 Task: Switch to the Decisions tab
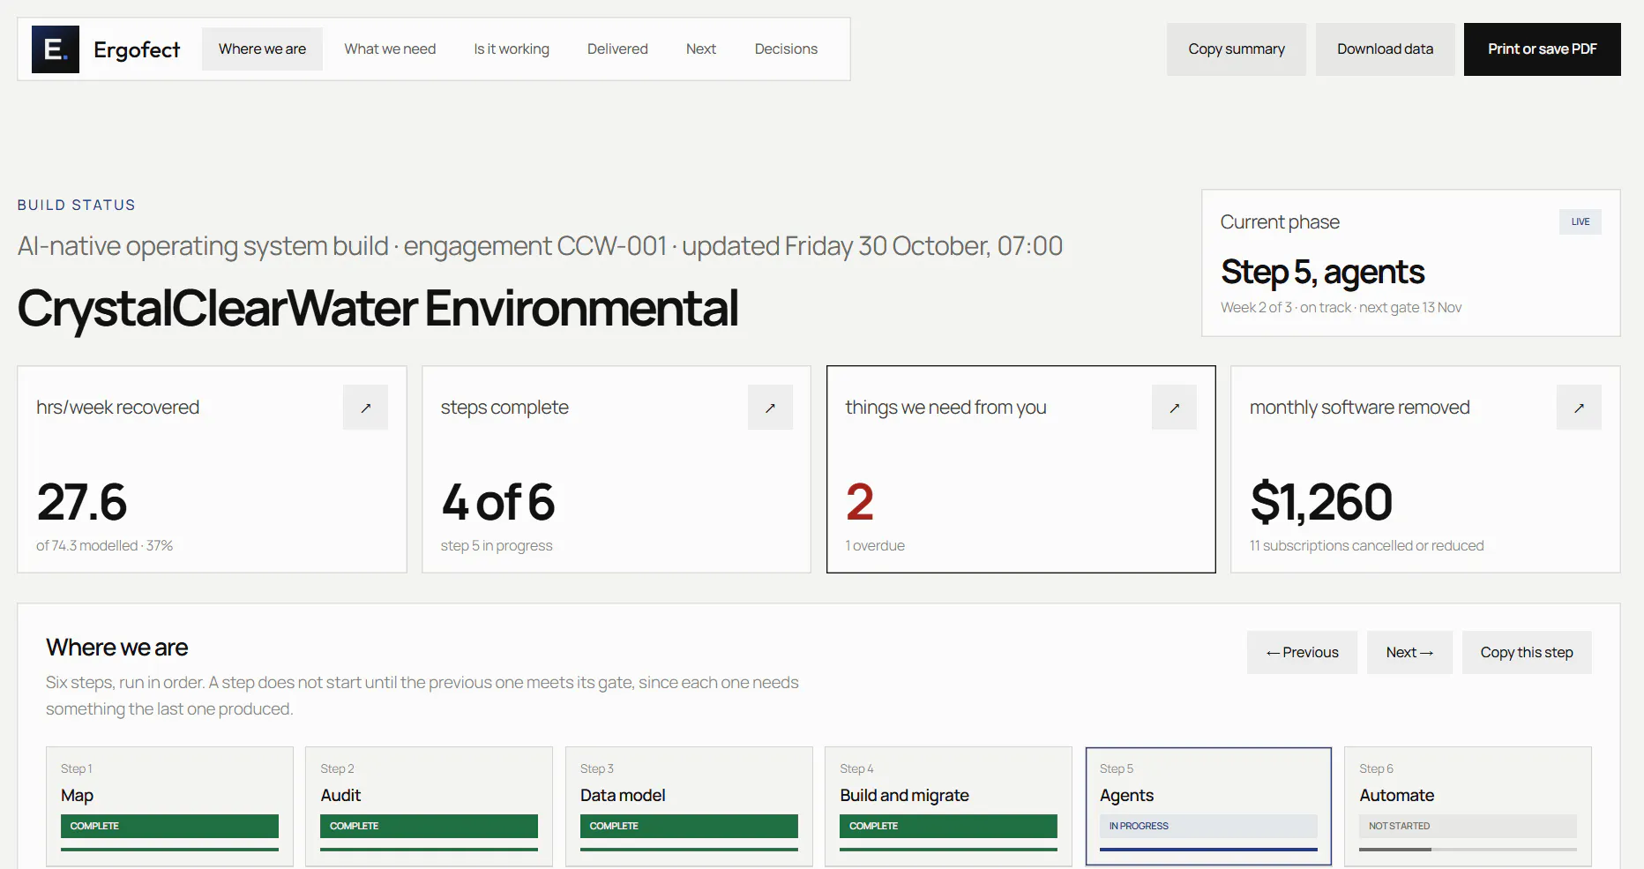tap(786, 49)
